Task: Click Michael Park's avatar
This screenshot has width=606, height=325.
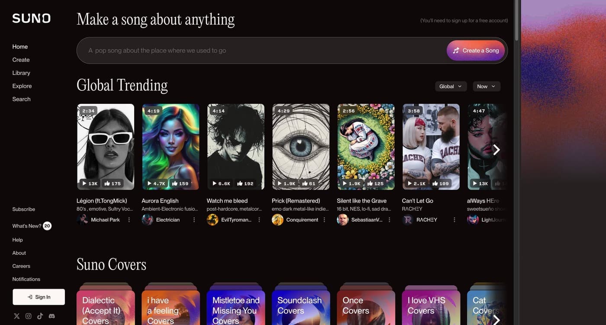Action: click(82, 220)
